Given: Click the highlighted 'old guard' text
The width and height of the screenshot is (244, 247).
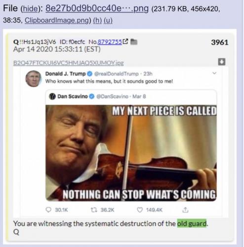Looking at the screenshot, I should (192, 223).
